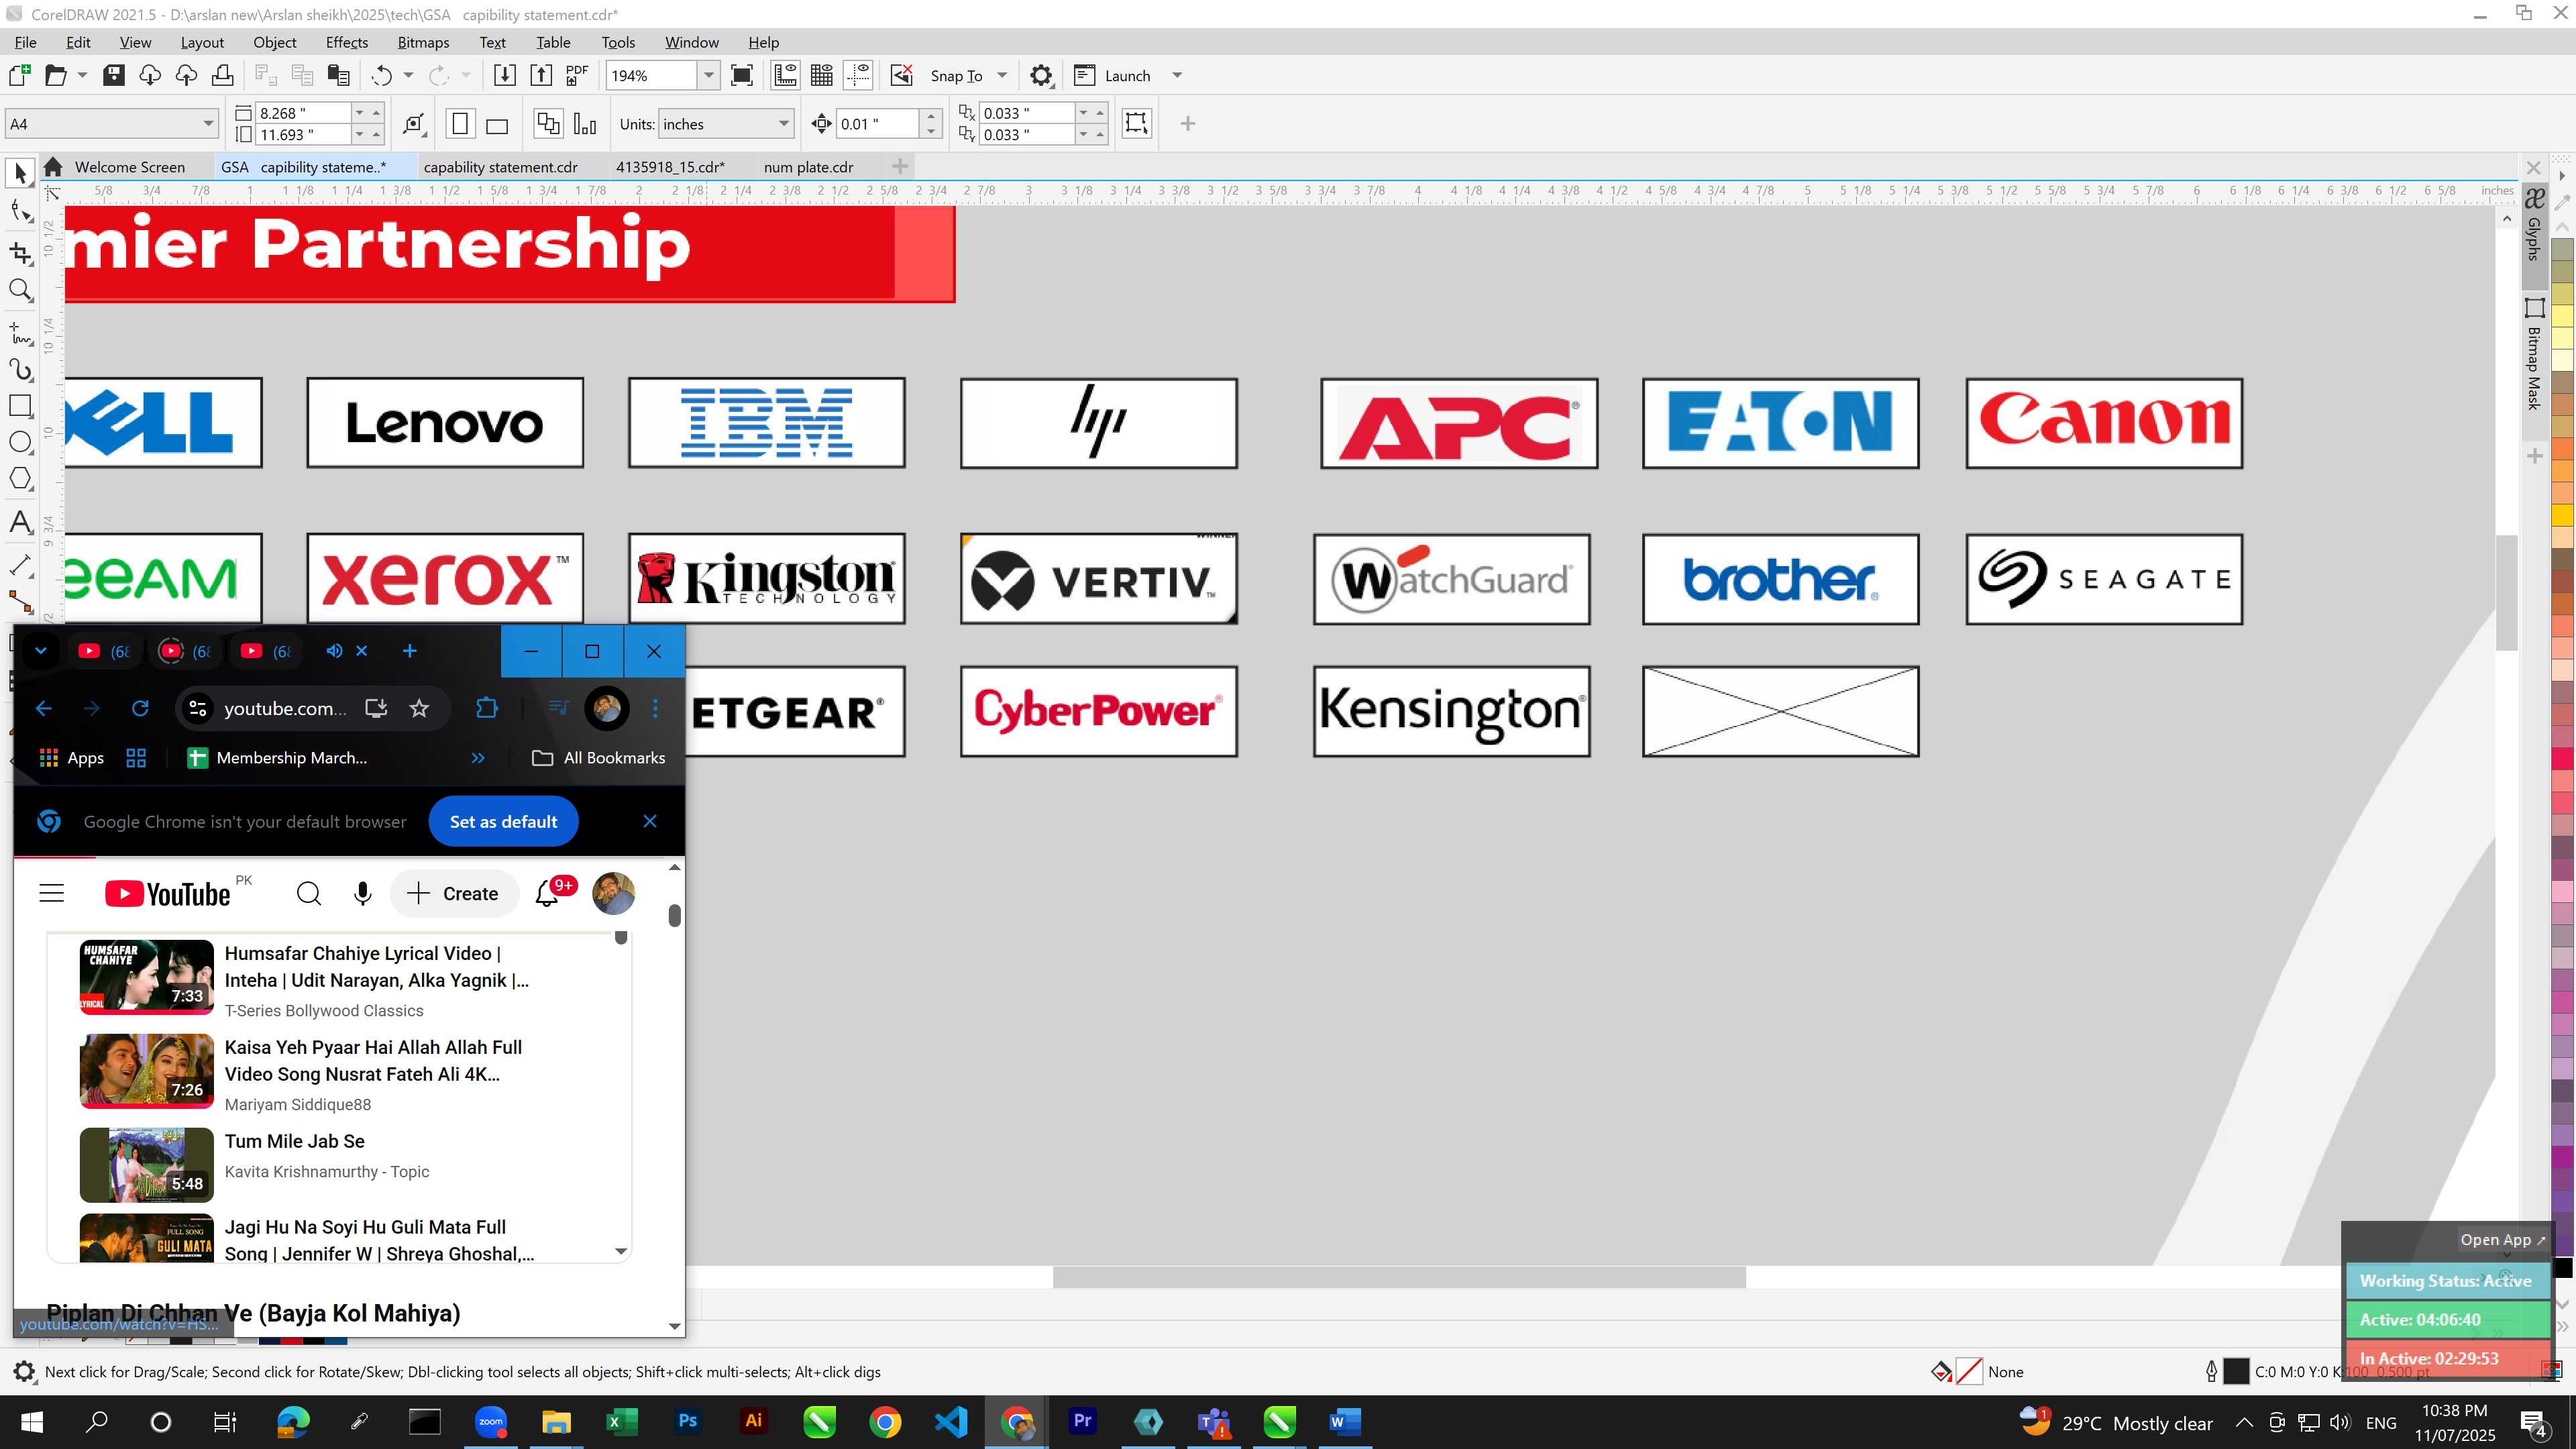The width and height of the screenshot is (2576, 1449).
Task: Select the Ellipse tool
Action: coord(20,442)
